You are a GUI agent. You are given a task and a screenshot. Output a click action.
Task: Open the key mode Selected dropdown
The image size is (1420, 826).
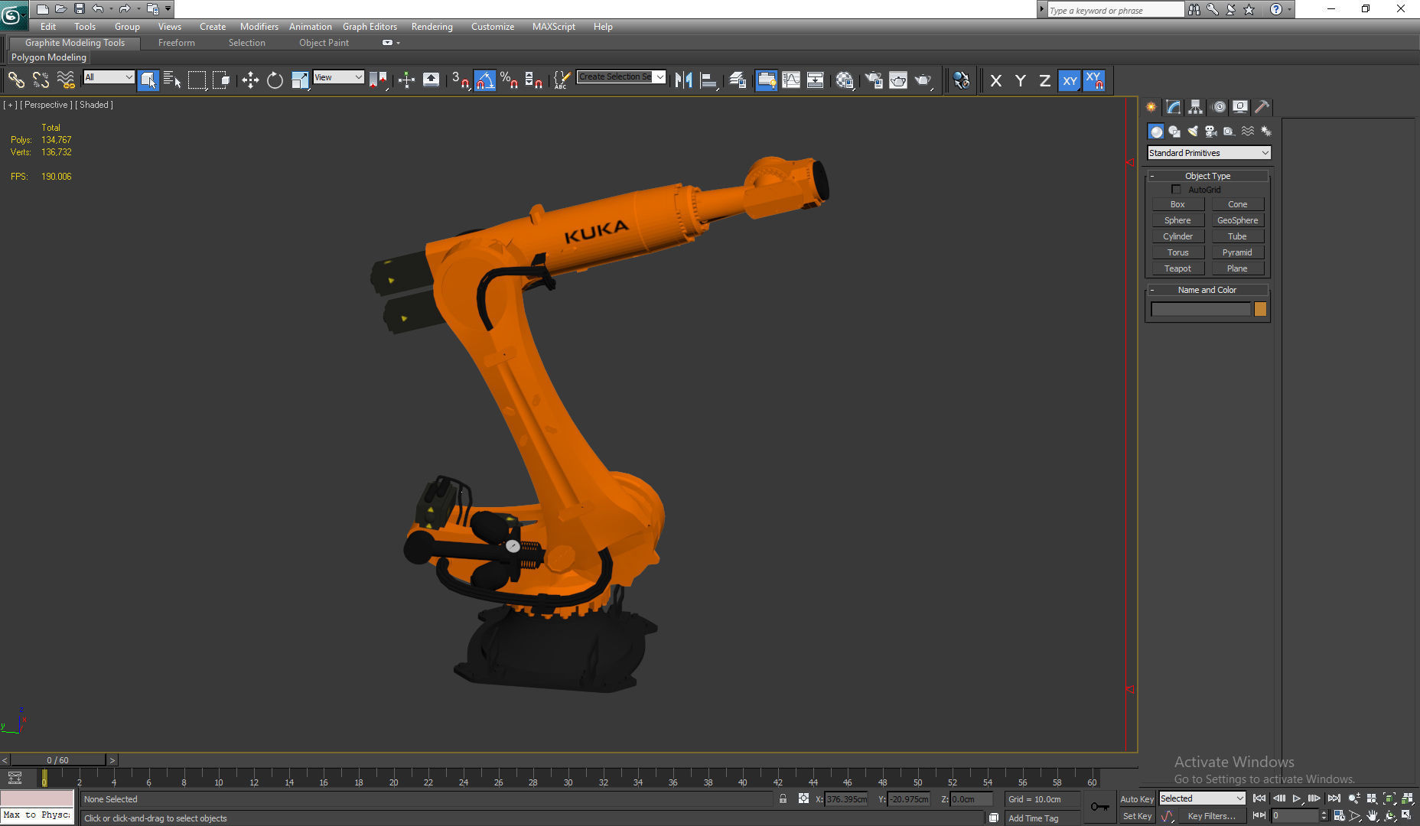point(1202,798)
